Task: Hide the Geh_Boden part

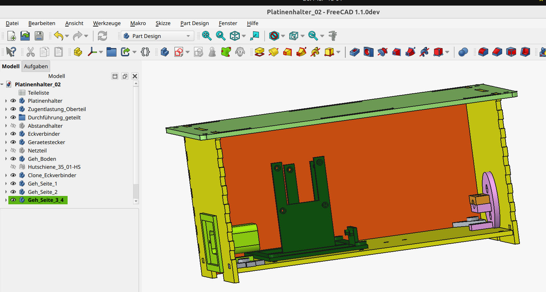Action: click(13, 159)
